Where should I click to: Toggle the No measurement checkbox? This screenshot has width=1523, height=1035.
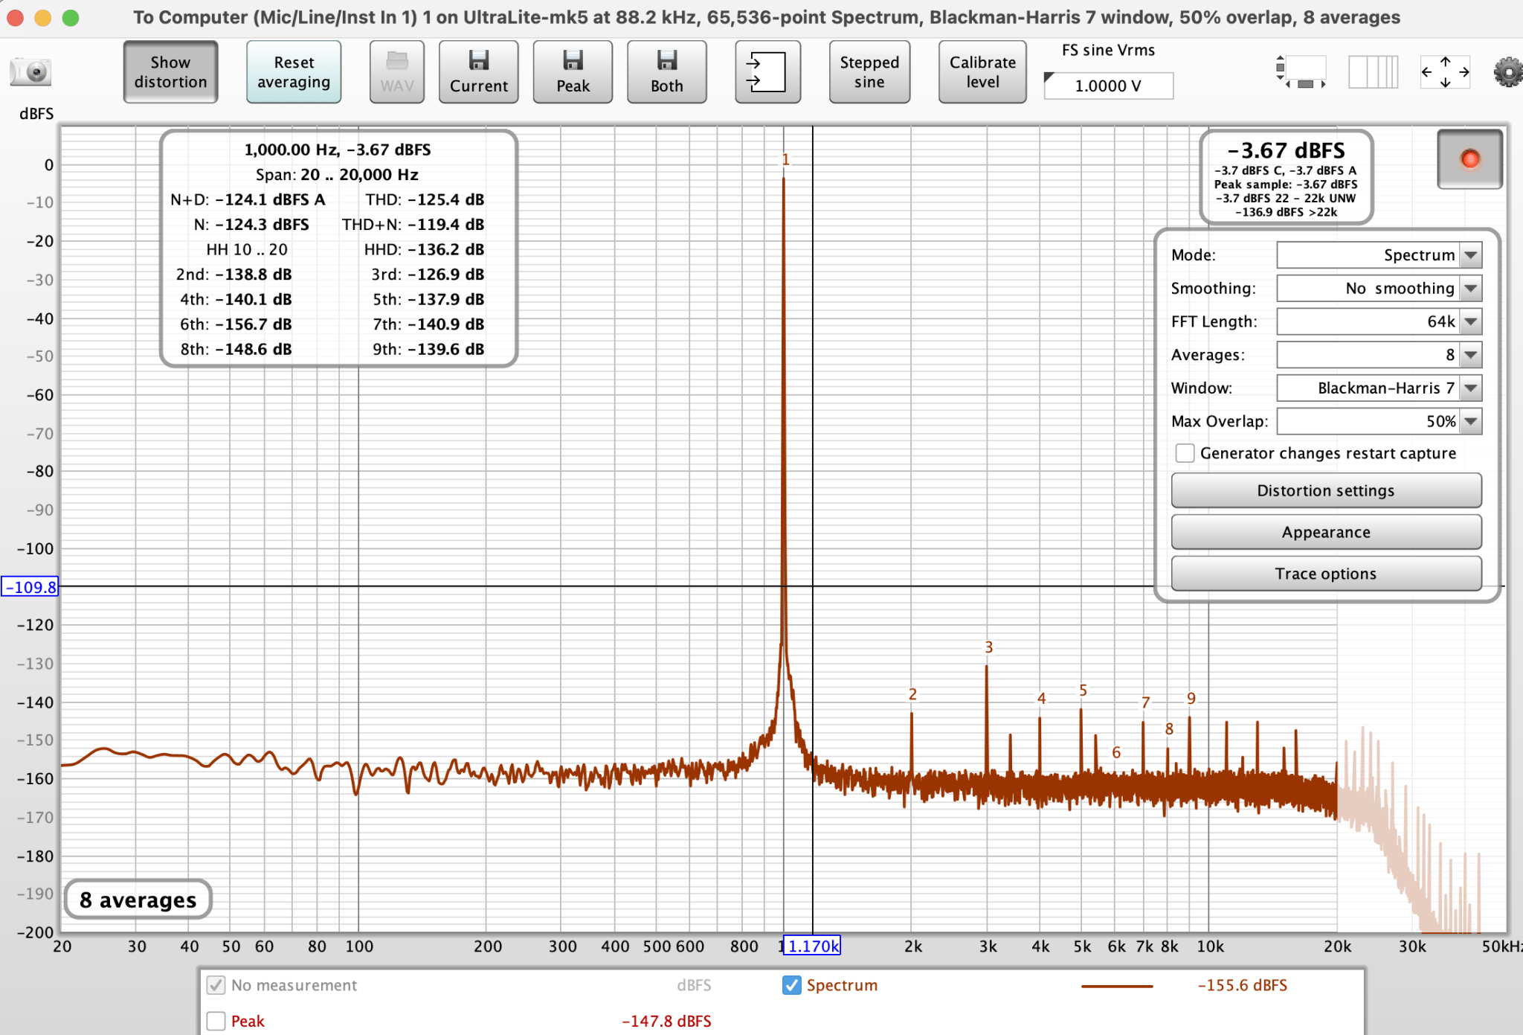click(216, 985)
